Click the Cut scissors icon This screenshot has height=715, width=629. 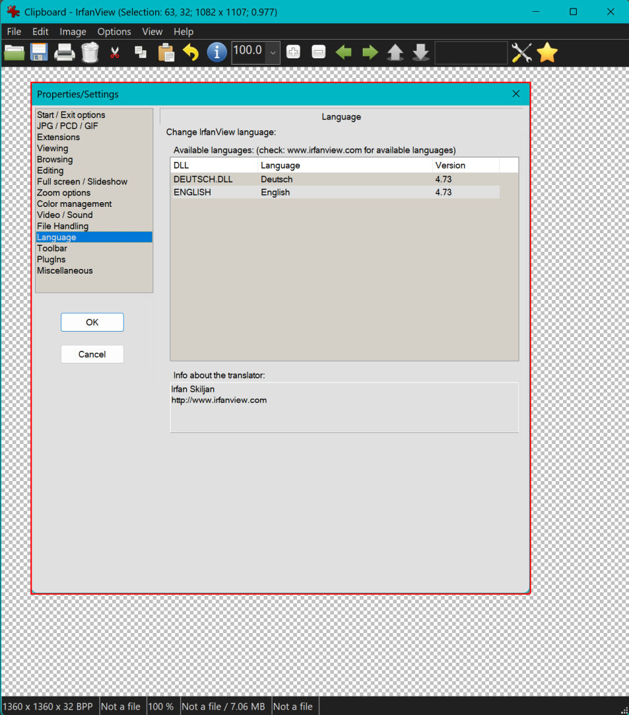point(115,52)
